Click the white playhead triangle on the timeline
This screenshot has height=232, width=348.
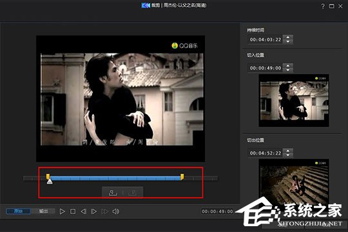(x=50, y=181)
